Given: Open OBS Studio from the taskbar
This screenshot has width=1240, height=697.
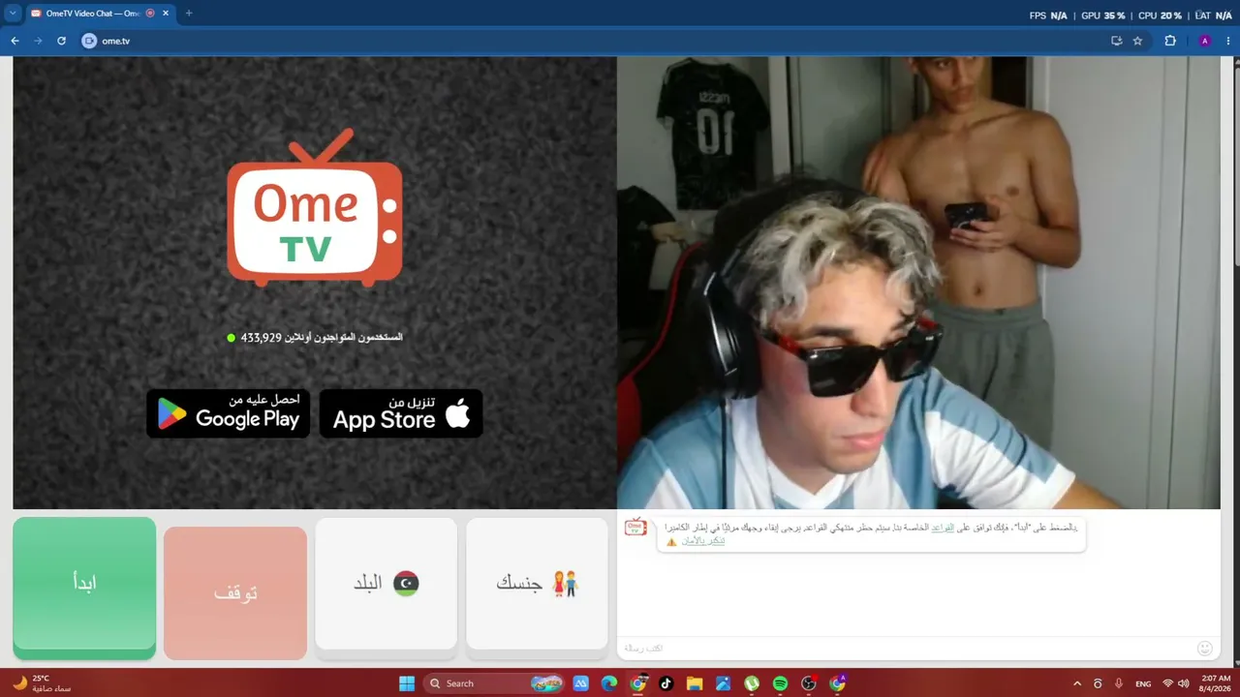Looking at the screenshot, I should tap(809, 683).
